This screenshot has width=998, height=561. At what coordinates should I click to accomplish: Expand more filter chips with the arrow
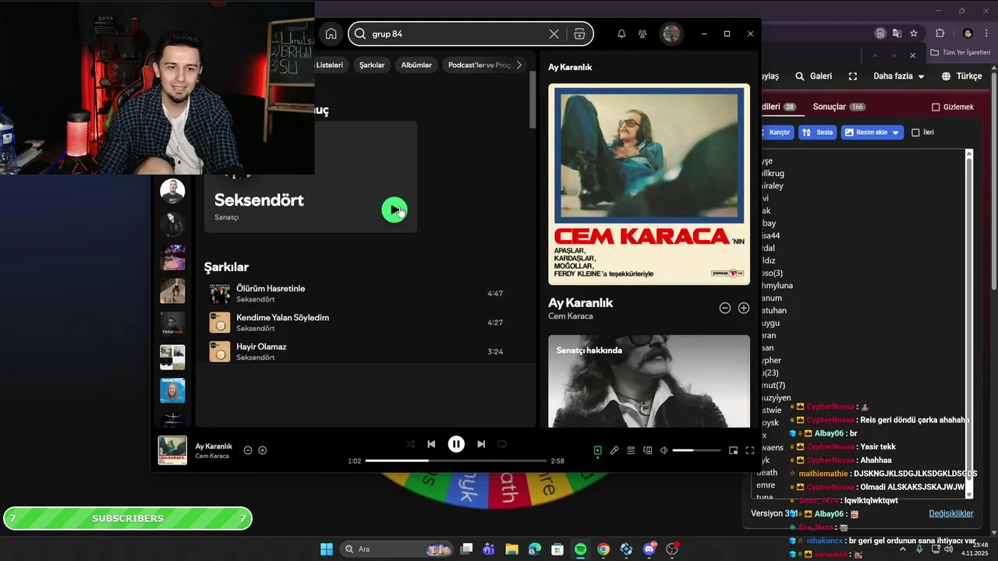pos(519,65)
